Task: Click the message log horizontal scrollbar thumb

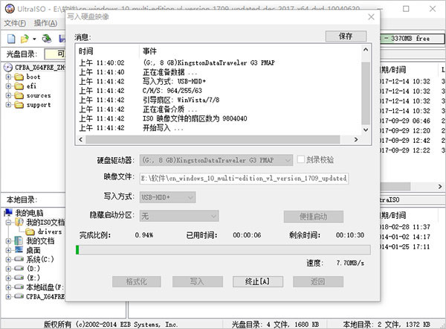Action: click(x=213, y=140)
